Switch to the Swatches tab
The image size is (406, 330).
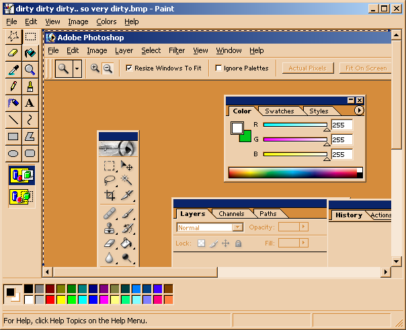[280, 111]
